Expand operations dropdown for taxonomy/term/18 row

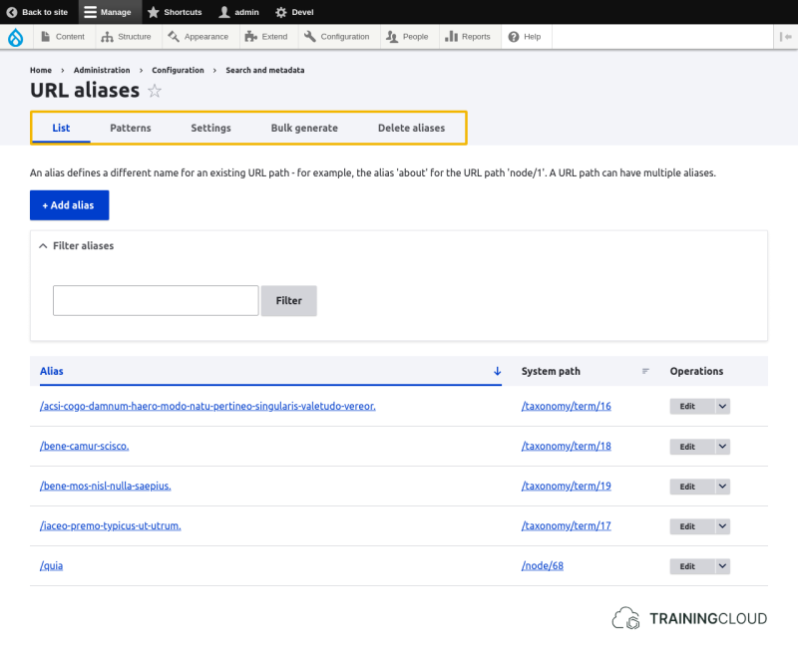(722, 447)
